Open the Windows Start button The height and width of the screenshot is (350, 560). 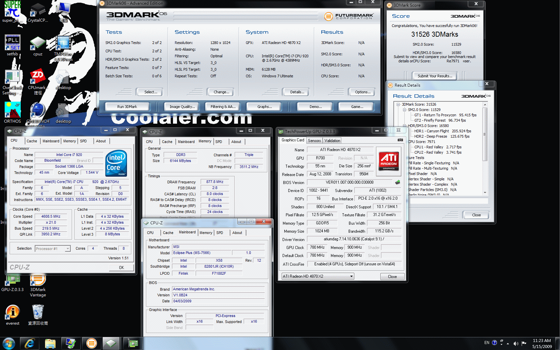(8, 343)
